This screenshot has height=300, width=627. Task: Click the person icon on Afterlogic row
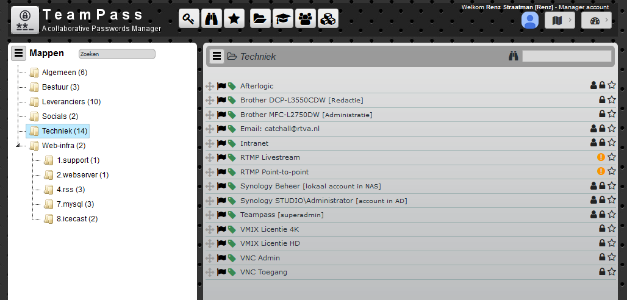593,85
